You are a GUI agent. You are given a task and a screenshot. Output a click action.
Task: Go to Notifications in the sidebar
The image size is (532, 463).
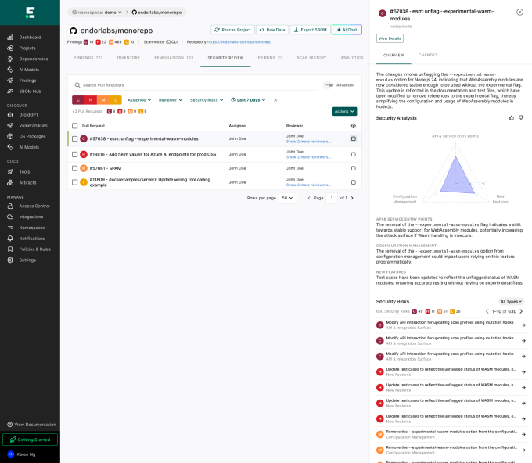[x=31, y=238]
